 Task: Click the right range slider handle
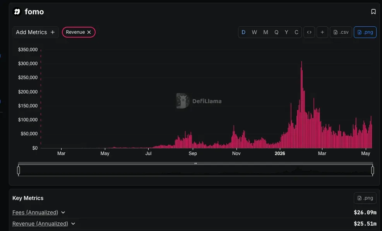point(372,170)
